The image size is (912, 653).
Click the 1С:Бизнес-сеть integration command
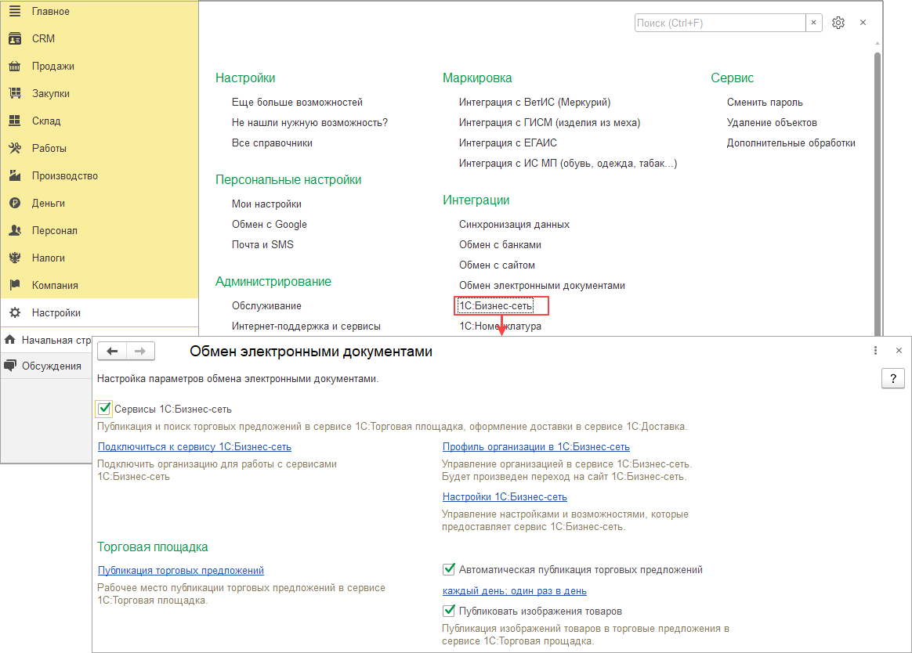click(x=495, y=306)
